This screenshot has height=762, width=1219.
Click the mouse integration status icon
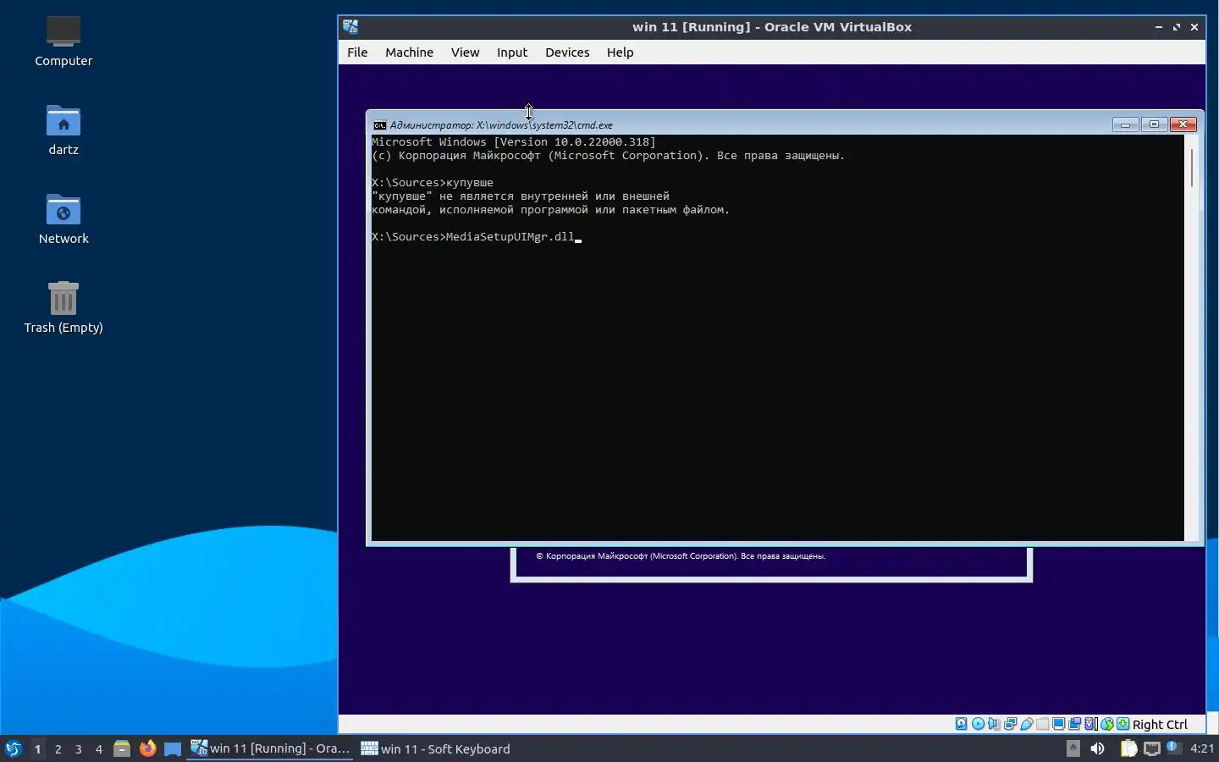tap(1107, 724)
